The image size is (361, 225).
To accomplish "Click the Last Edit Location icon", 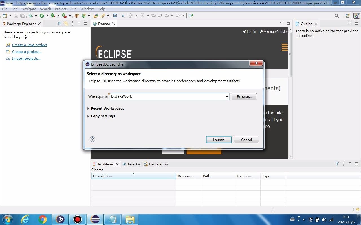I will [153, 16].
